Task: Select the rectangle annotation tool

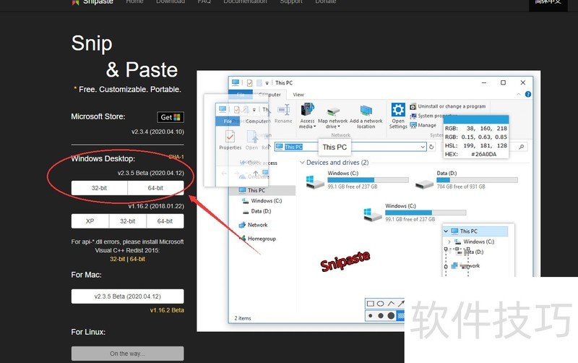Action: tap(371, 304)
